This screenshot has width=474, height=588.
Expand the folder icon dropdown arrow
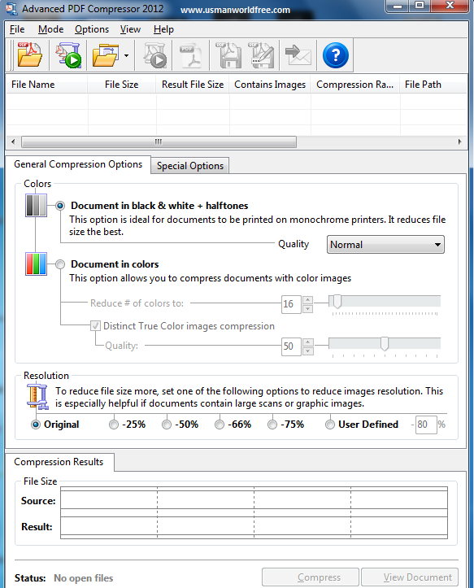click(126, 55)
